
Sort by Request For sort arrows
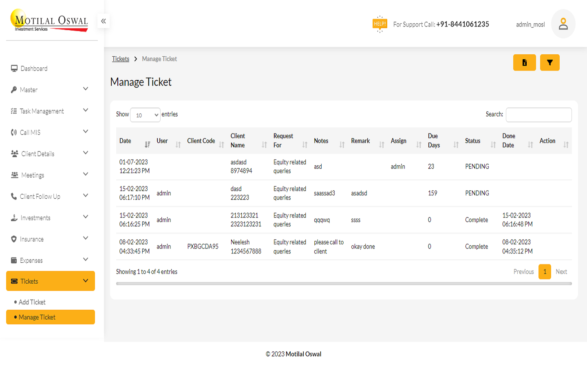[305, 144]
